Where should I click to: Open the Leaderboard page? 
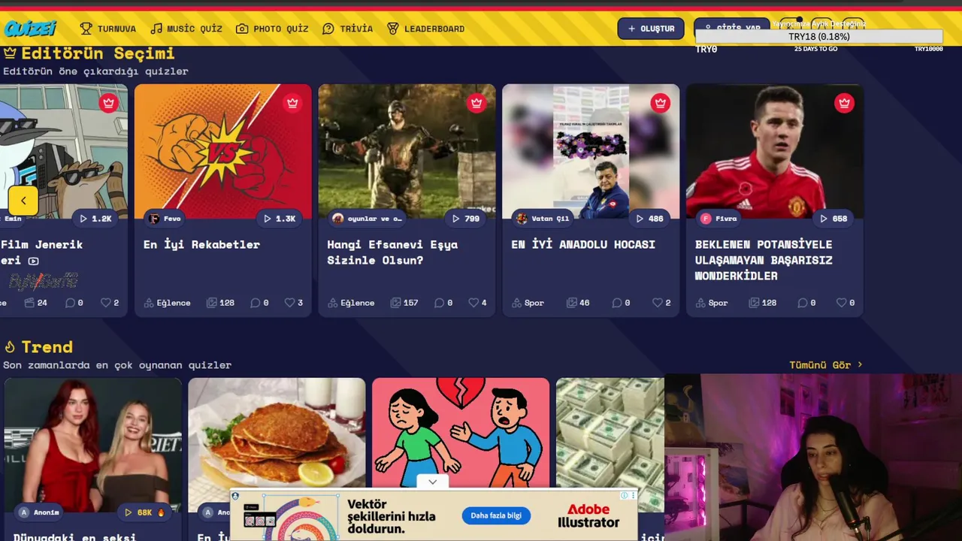(x=425, y=29)
